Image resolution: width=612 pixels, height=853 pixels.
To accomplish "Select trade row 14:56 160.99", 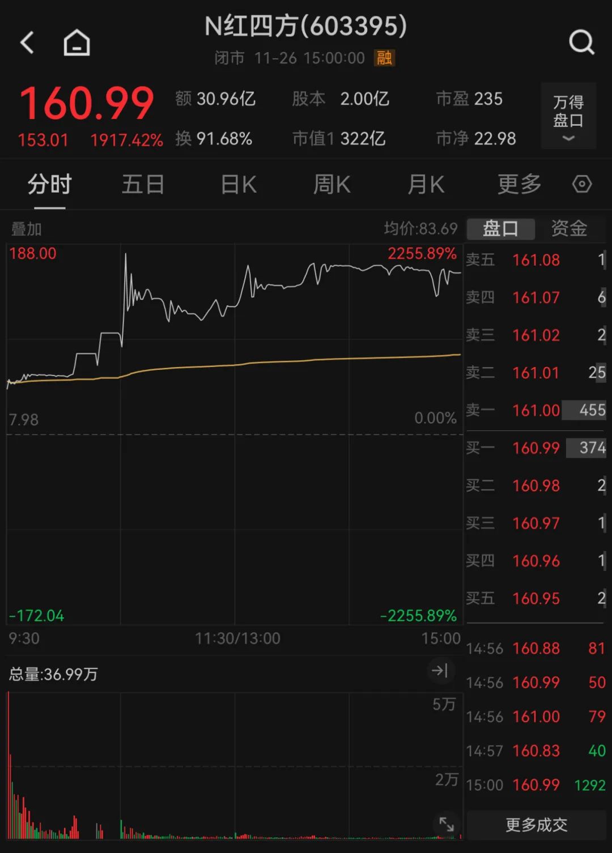I will pyautogui.click(x=535, y=683).
